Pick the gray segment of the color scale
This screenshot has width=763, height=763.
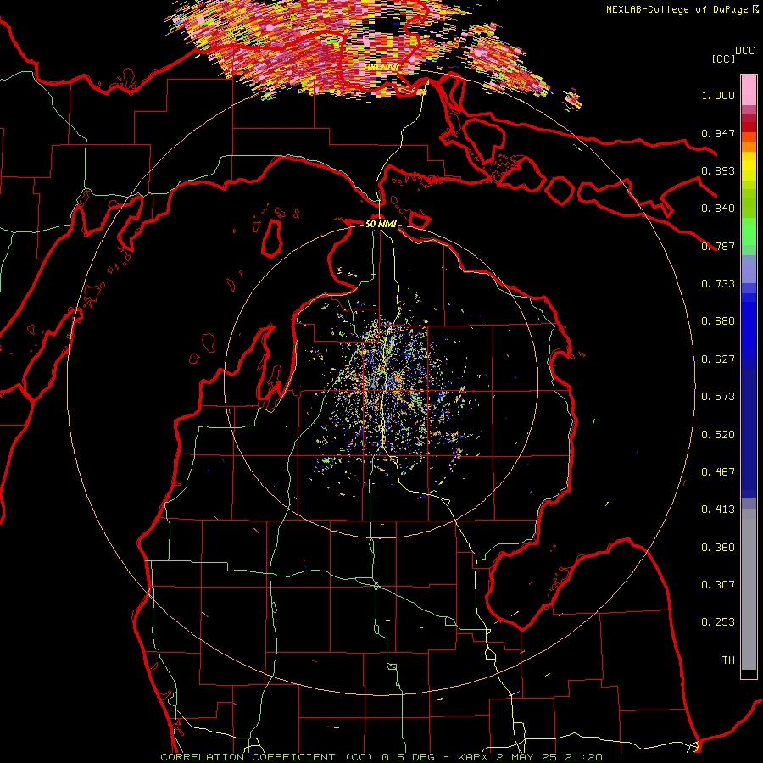tap(749, 589)
